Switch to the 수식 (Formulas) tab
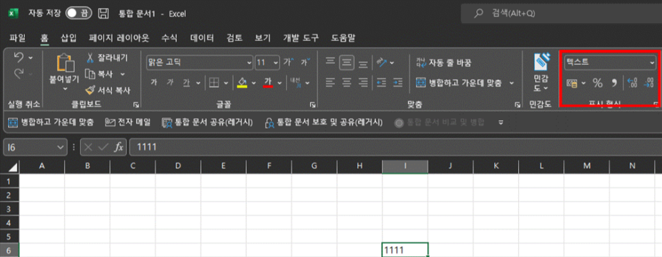The image size is (662, 257). 170,38
